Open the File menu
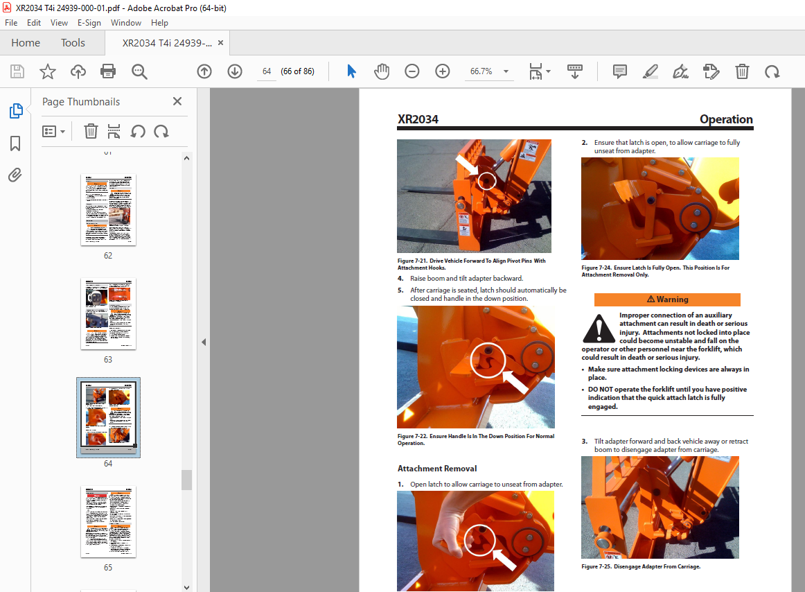 (11, 23)
